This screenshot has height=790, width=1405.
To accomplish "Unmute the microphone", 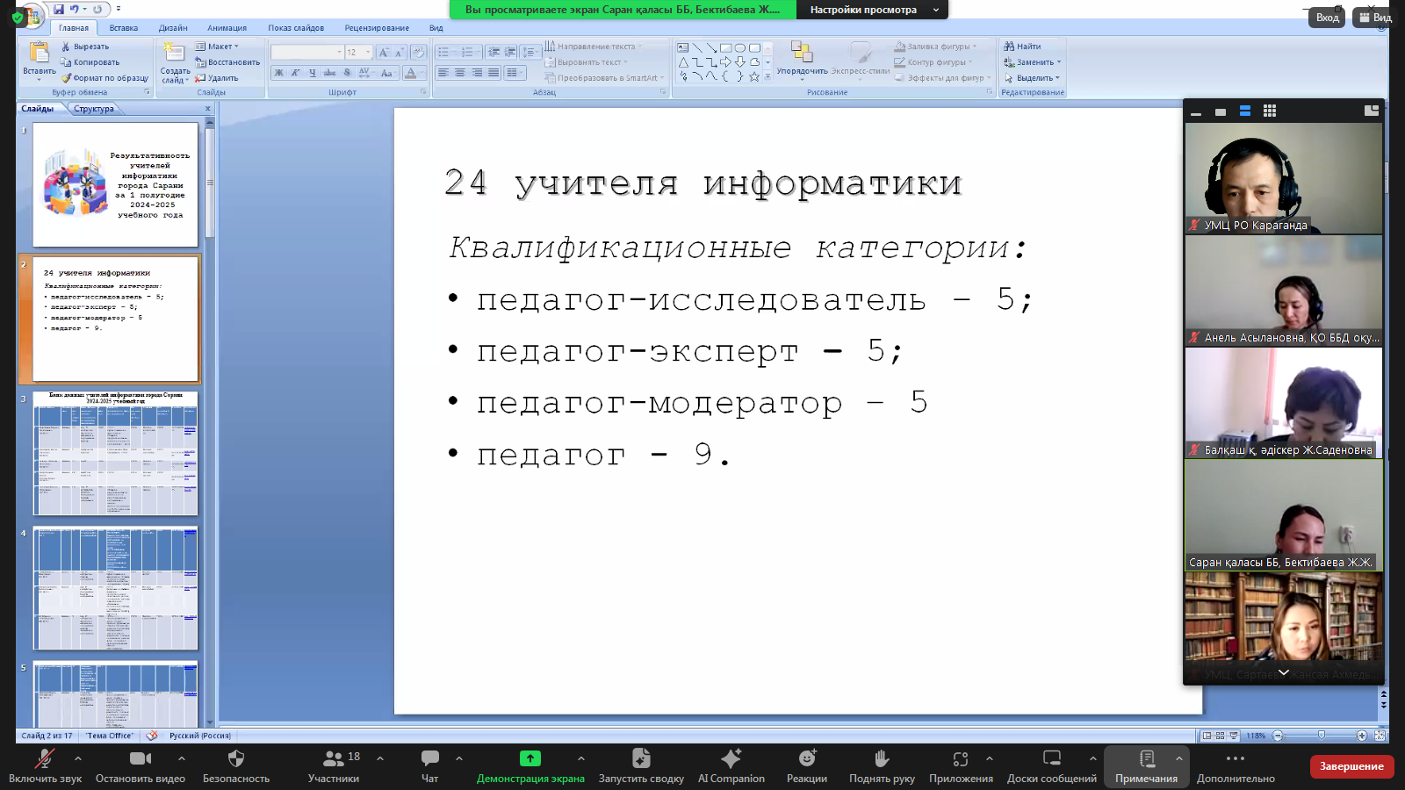I will tap(44, 765).
